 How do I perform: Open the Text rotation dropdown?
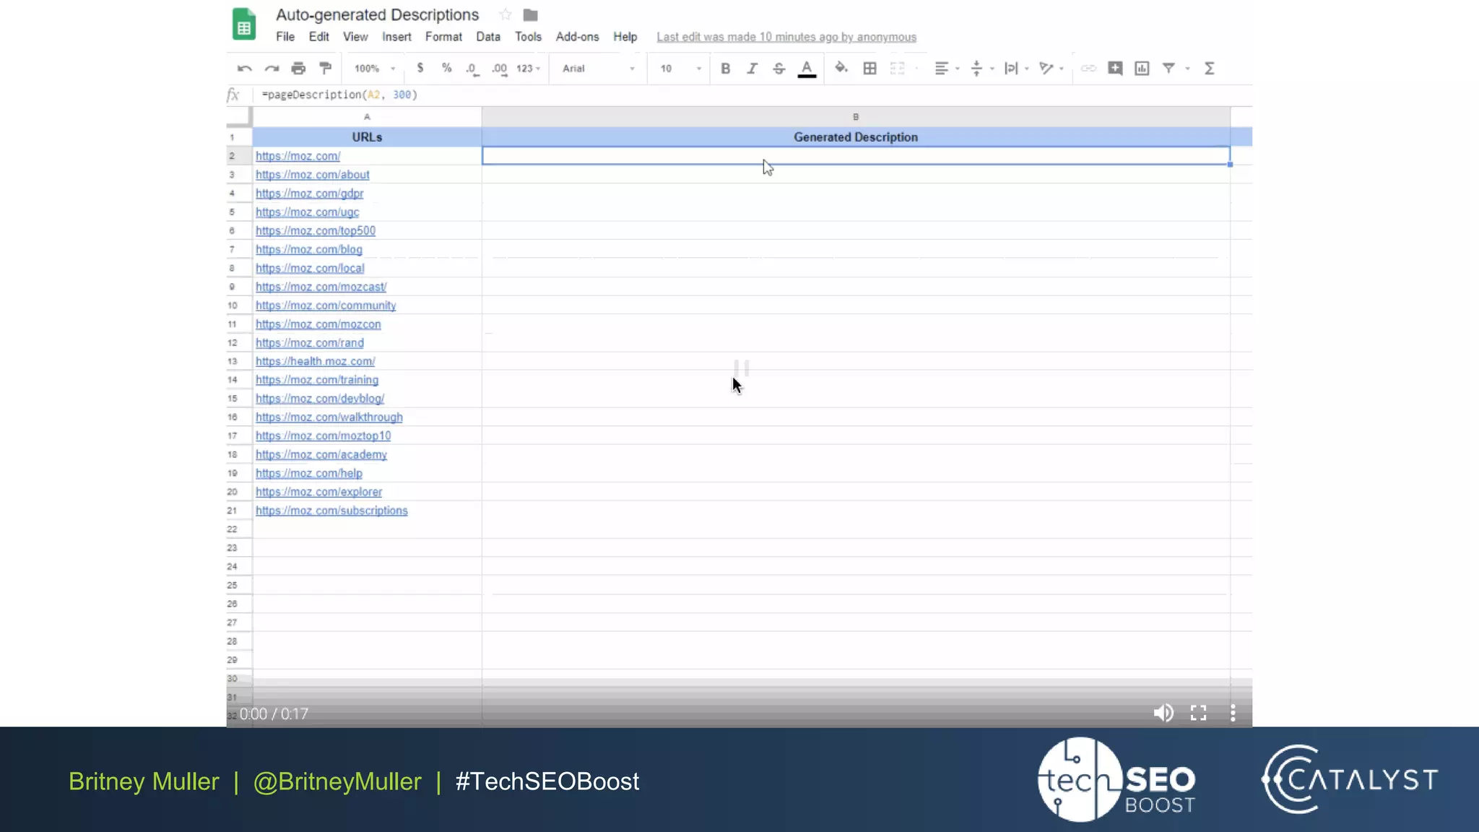[1051, 69]
